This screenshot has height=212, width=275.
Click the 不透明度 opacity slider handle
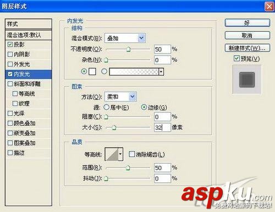coord(128,49)
